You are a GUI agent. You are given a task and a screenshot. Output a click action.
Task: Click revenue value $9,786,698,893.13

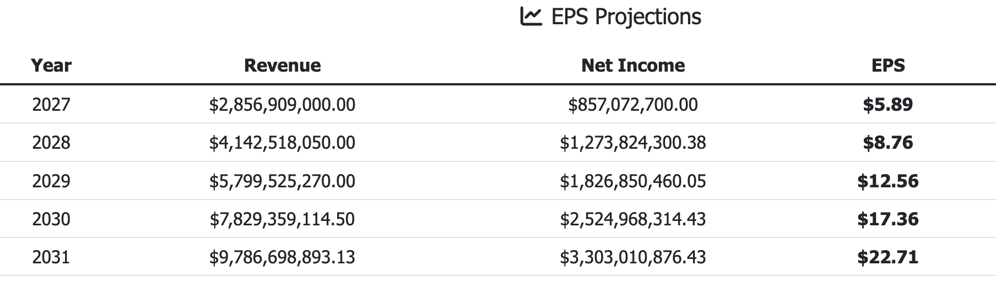coord(282,257)
